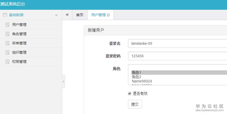Click the document icon next to 用户管理
This screenshot has height=114, width=227.
pyautogui.click(x=7, y=25)
